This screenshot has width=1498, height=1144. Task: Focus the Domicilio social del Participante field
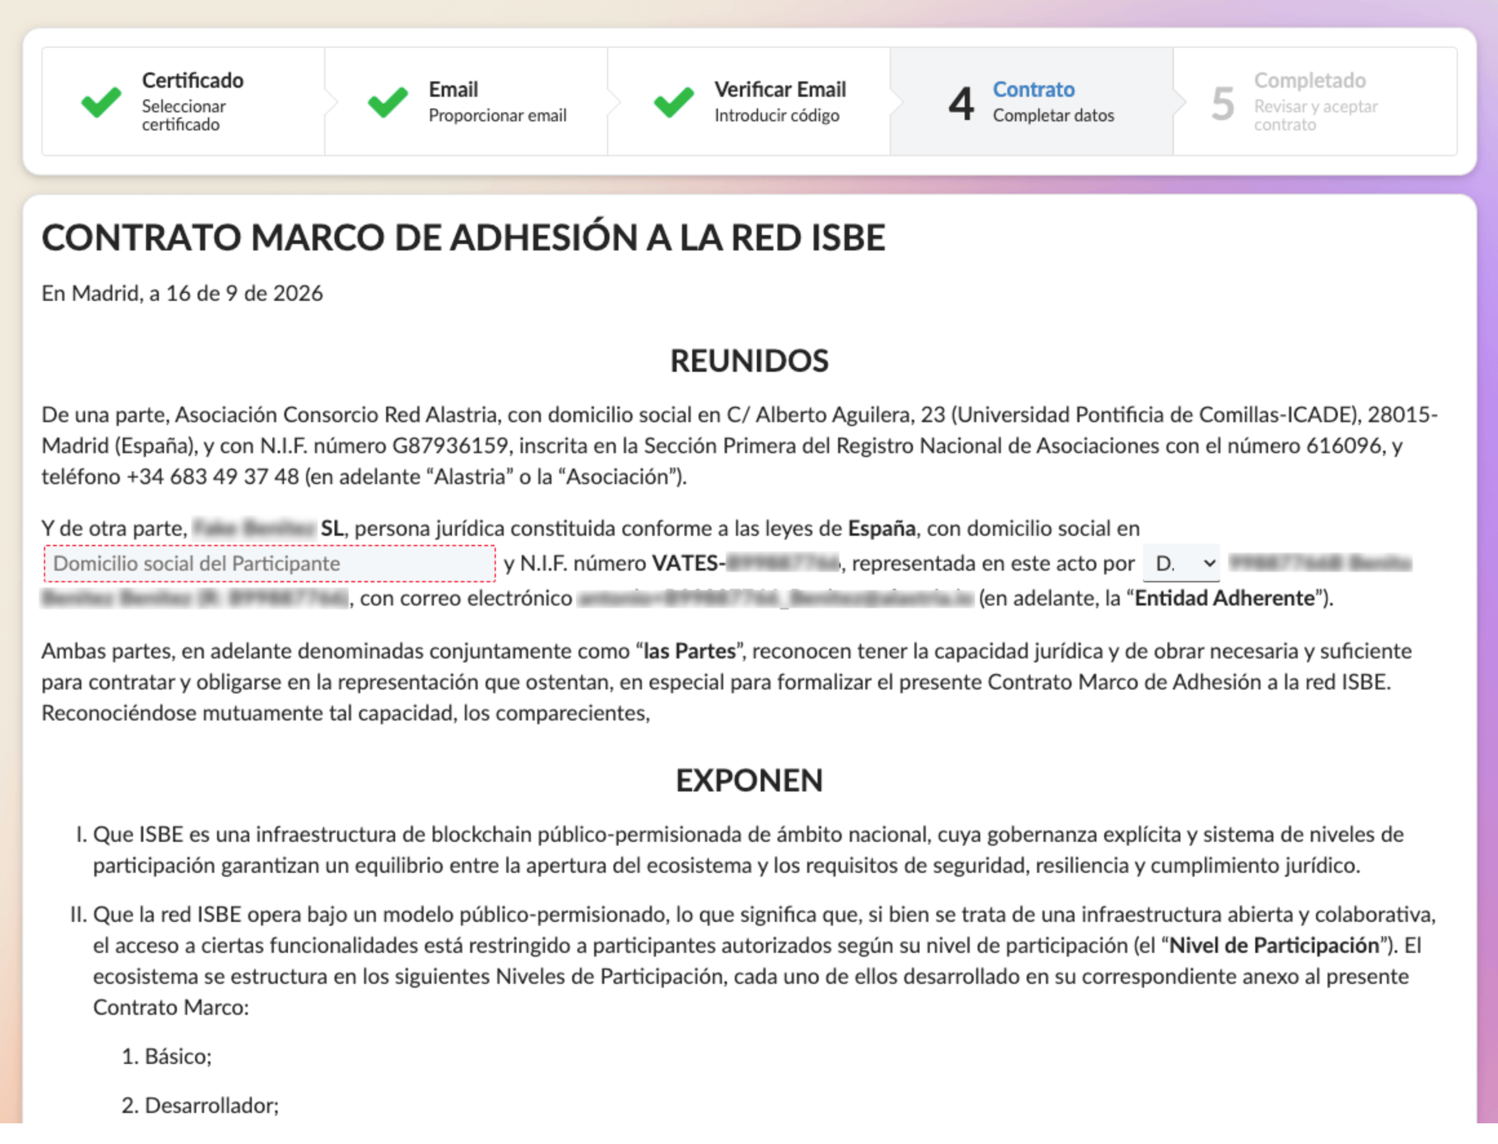[270, 563]
